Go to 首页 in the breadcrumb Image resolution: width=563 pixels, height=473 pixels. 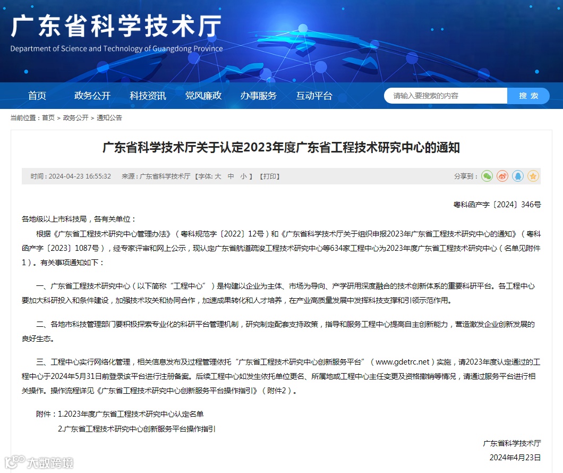coord(48,118)
